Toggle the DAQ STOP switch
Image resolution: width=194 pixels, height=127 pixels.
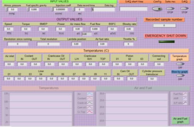click(184, 8)
